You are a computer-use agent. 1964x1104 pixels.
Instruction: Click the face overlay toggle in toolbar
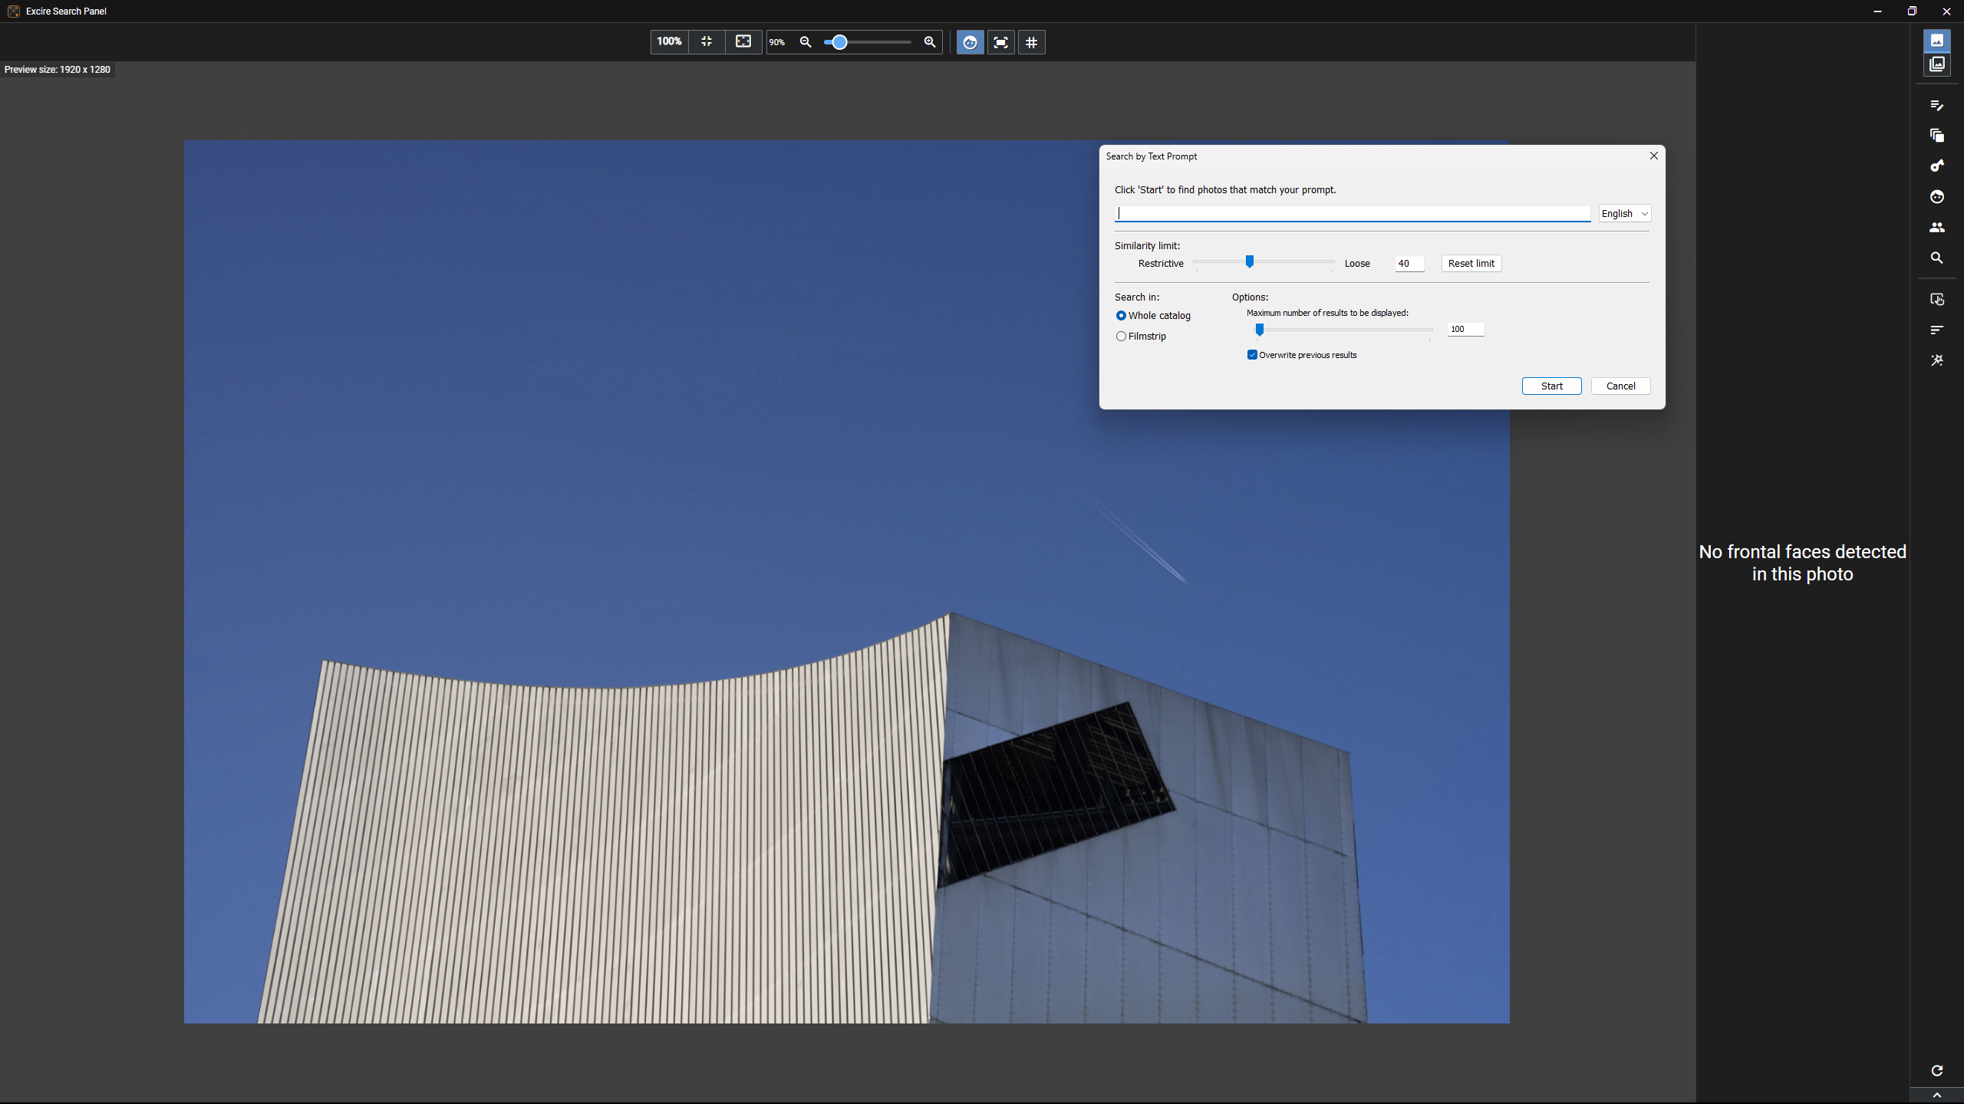pyautogui.click(x=969, y=42)
